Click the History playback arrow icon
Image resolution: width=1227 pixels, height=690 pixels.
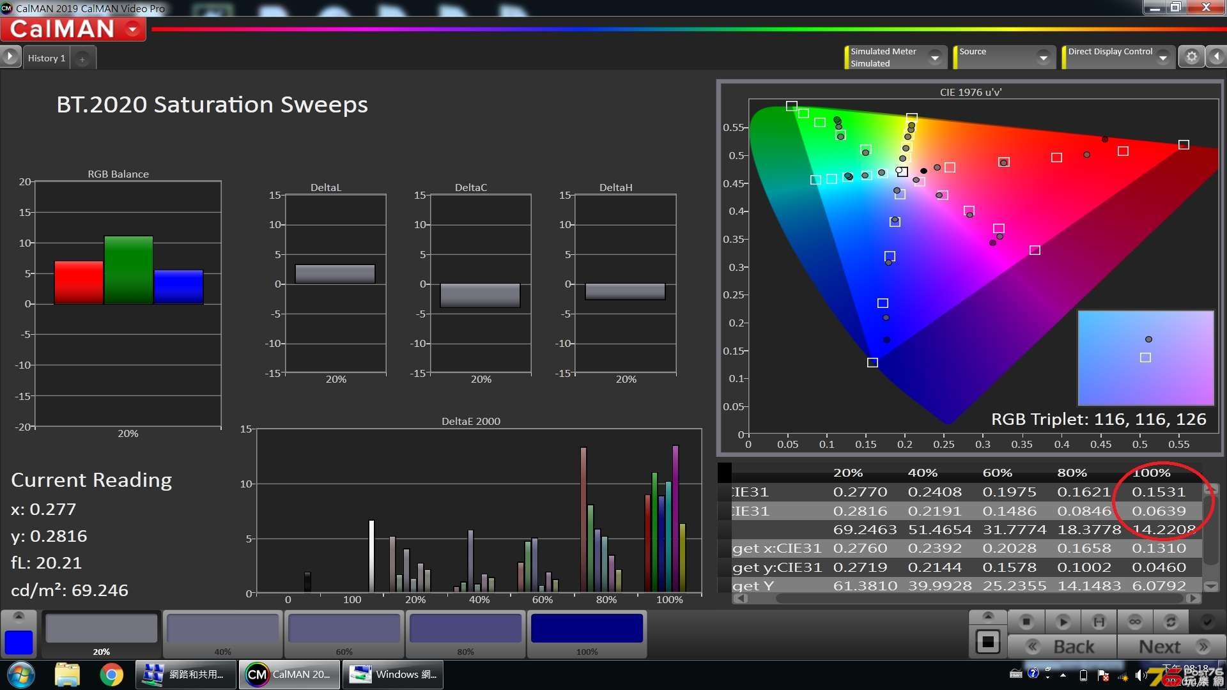pos(10,57)
